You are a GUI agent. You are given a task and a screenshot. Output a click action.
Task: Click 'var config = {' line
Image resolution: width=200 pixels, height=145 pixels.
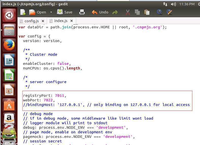pos(35,36)
